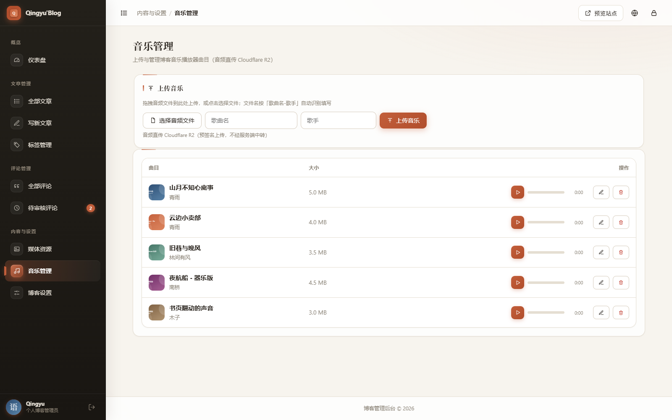The image size is (672, 420).
Task: Open 写新文章 from the sidebar
Action: click(52, 123)
